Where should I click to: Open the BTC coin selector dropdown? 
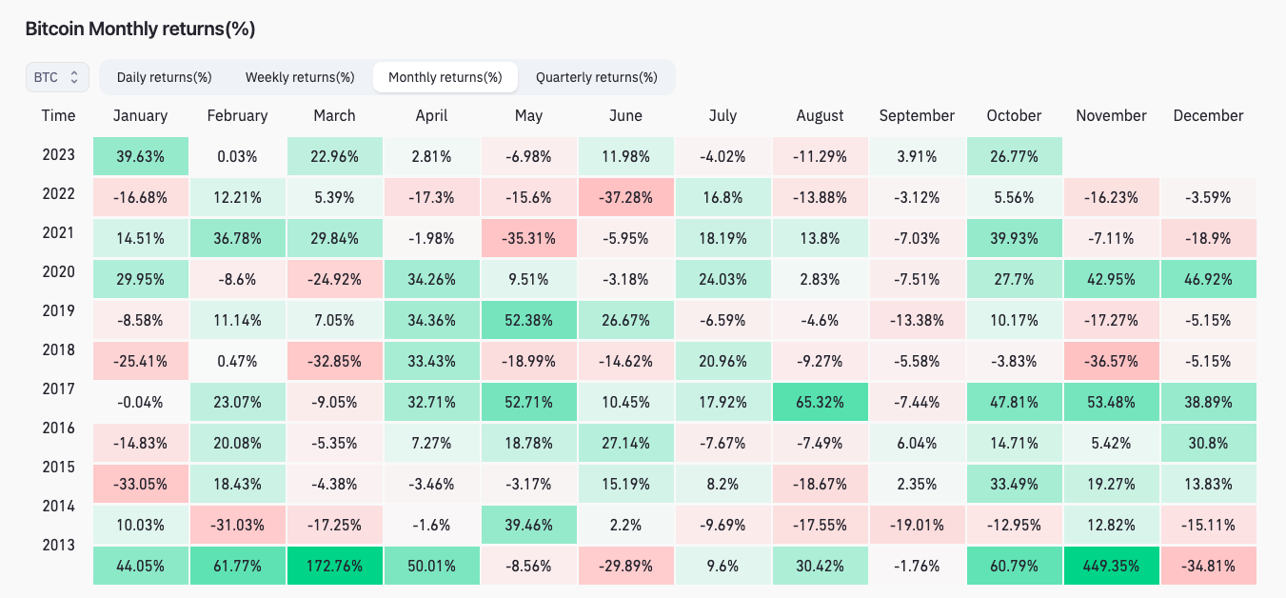click(57, 77)
